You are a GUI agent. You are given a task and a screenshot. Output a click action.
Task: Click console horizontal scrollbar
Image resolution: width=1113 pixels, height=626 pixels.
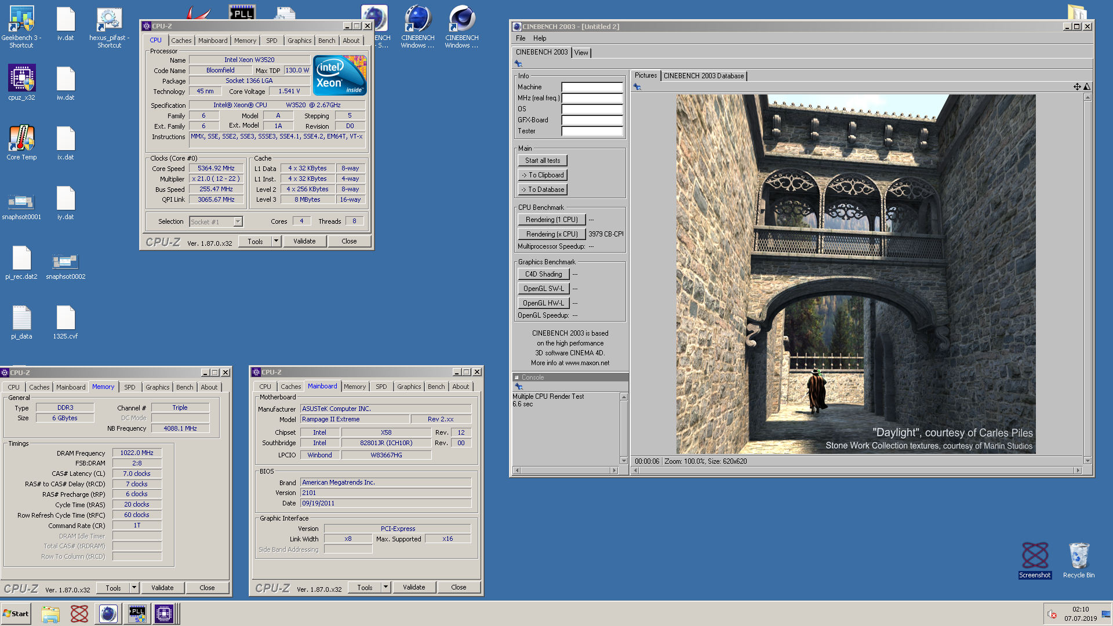click(566, 470)
